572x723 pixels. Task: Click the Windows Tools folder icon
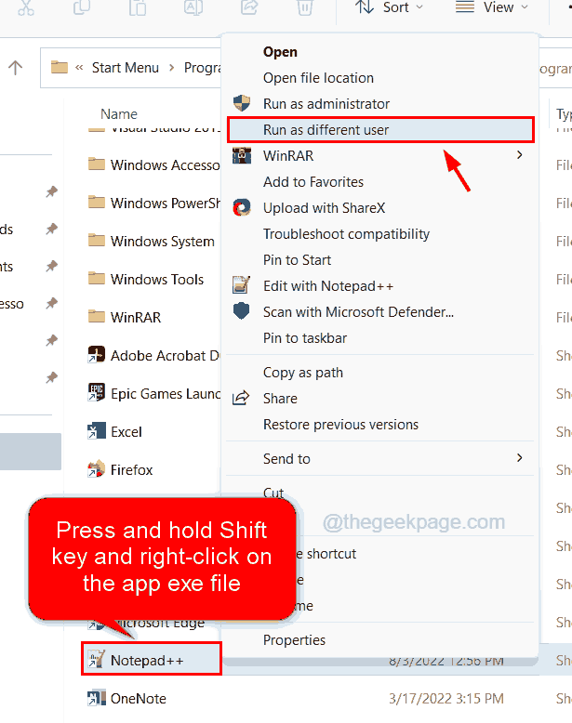(x=96, y=278)
